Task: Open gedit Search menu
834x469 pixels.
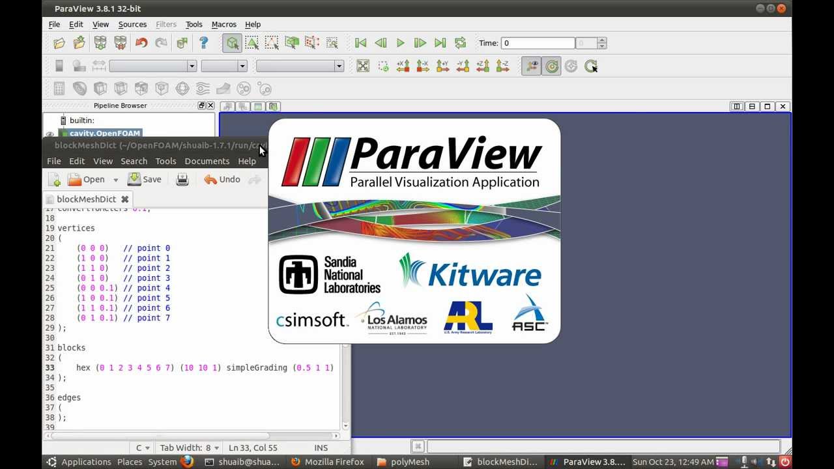Action: [x=134, y=161]
